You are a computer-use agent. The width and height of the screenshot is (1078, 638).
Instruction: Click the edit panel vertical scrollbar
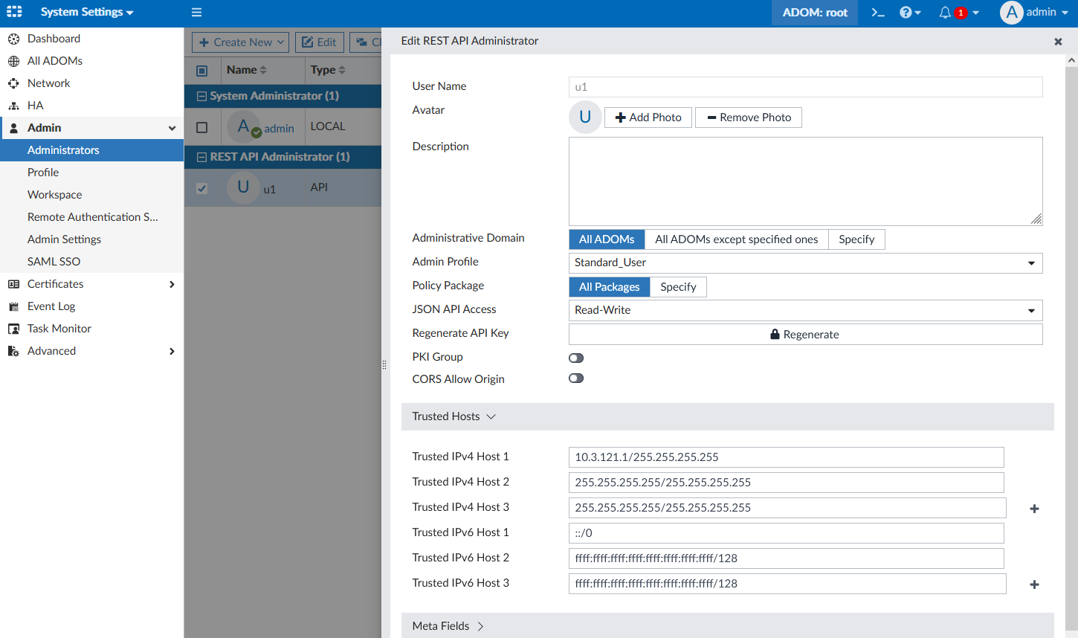click(1071, 335)
